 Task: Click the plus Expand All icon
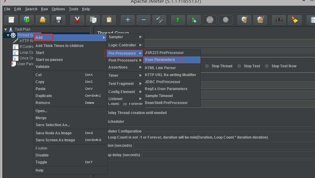[x=128, y=20]
